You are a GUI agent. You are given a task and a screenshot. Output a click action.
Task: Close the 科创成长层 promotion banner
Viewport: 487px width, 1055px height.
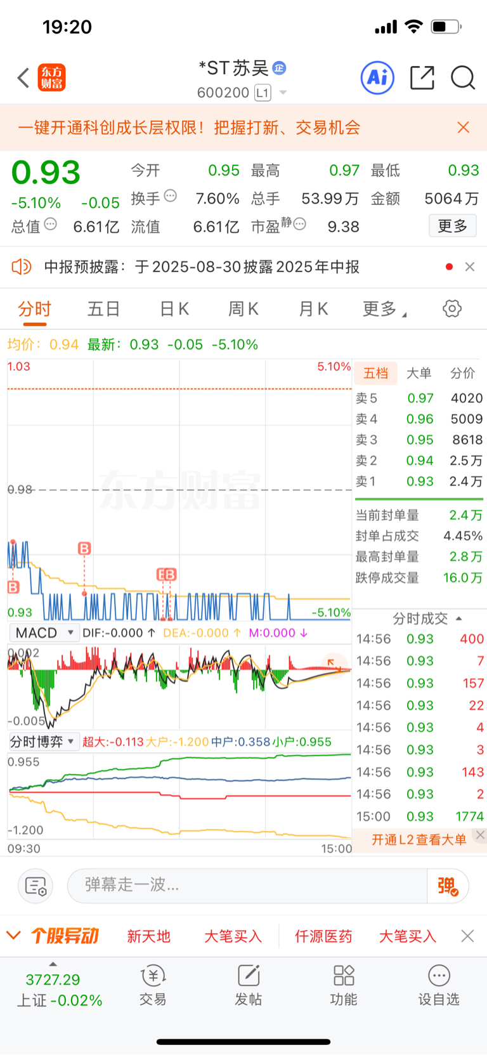coord(464,128)
